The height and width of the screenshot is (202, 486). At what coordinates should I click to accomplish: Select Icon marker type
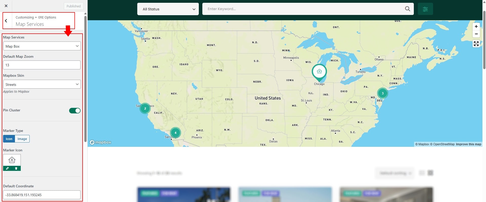9,139
